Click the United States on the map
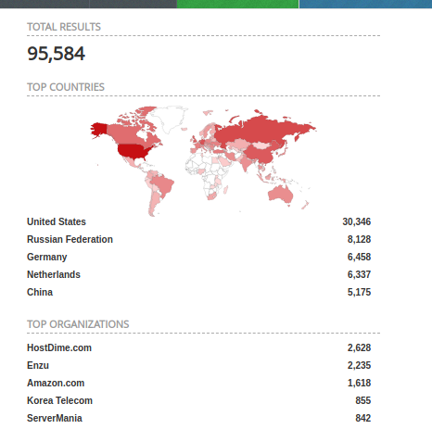The image size is (432, 429). (x=133, y=151)
